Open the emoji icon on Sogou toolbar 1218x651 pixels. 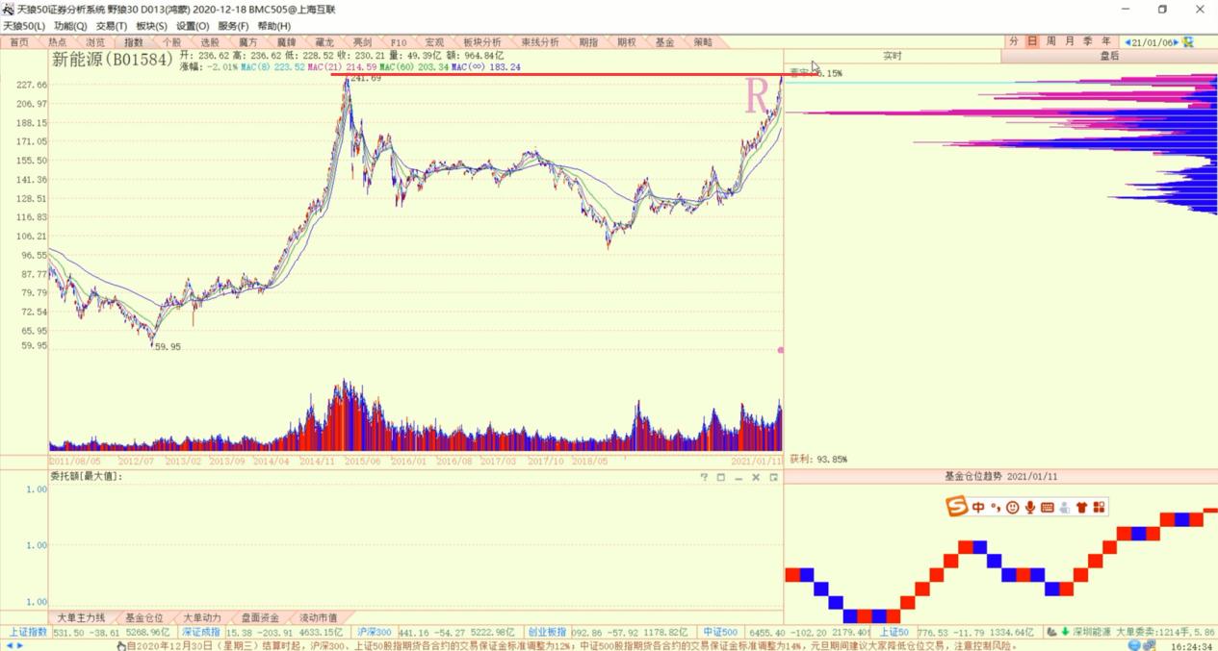[x=1012, y=507]
